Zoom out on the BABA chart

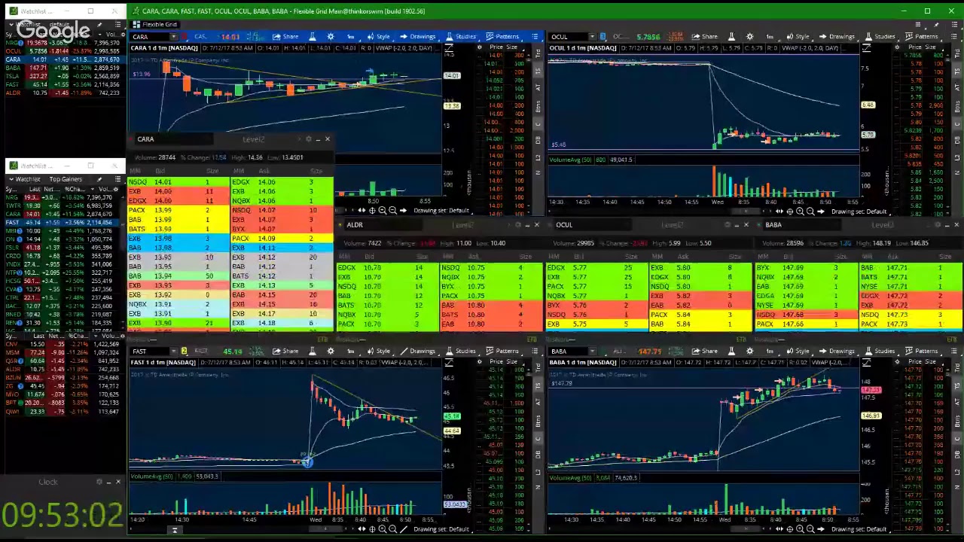click(810, 529)
